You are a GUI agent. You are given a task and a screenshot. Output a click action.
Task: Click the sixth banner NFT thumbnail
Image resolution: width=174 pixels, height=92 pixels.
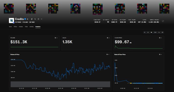(120, 9)
